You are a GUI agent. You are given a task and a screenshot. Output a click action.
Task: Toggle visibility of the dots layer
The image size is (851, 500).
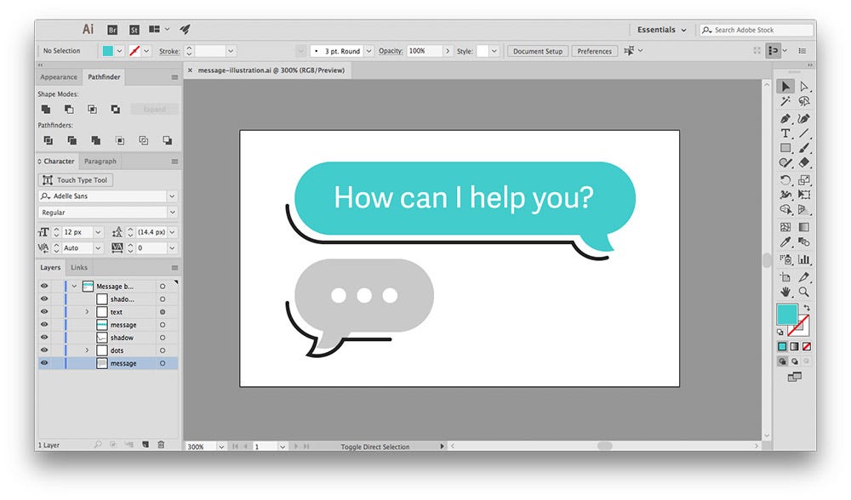pyautogui.click(x=43, y=350)
